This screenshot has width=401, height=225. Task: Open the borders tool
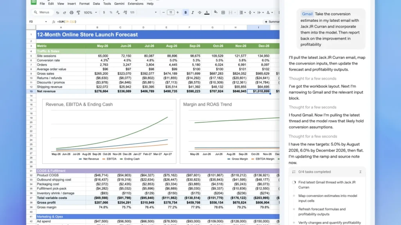223,12
